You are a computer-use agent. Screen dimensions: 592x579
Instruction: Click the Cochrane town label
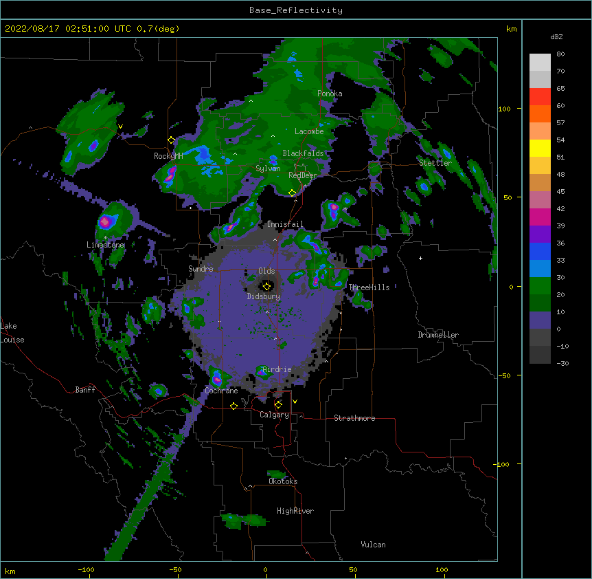tap(221, 391)
